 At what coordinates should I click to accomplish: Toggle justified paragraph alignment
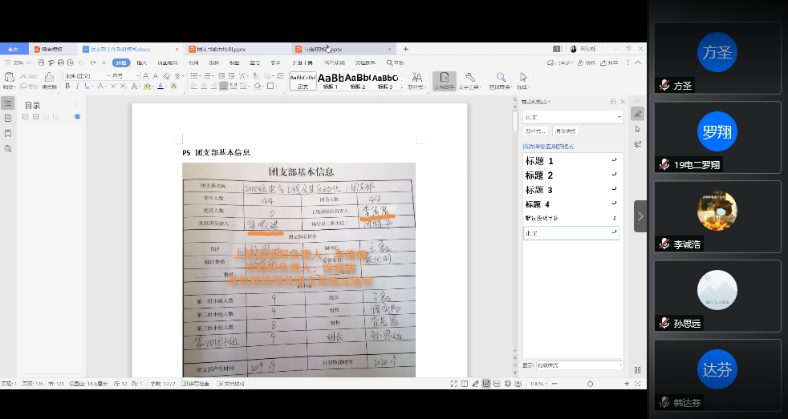(224, 86)
